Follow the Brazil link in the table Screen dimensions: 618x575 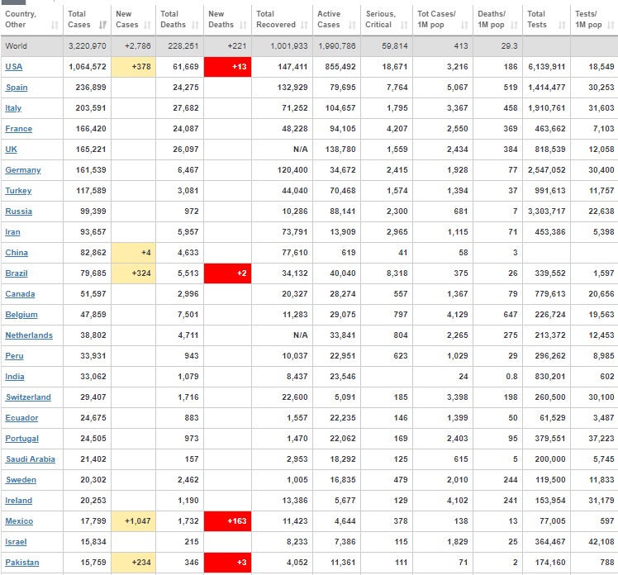coord(17,273)
